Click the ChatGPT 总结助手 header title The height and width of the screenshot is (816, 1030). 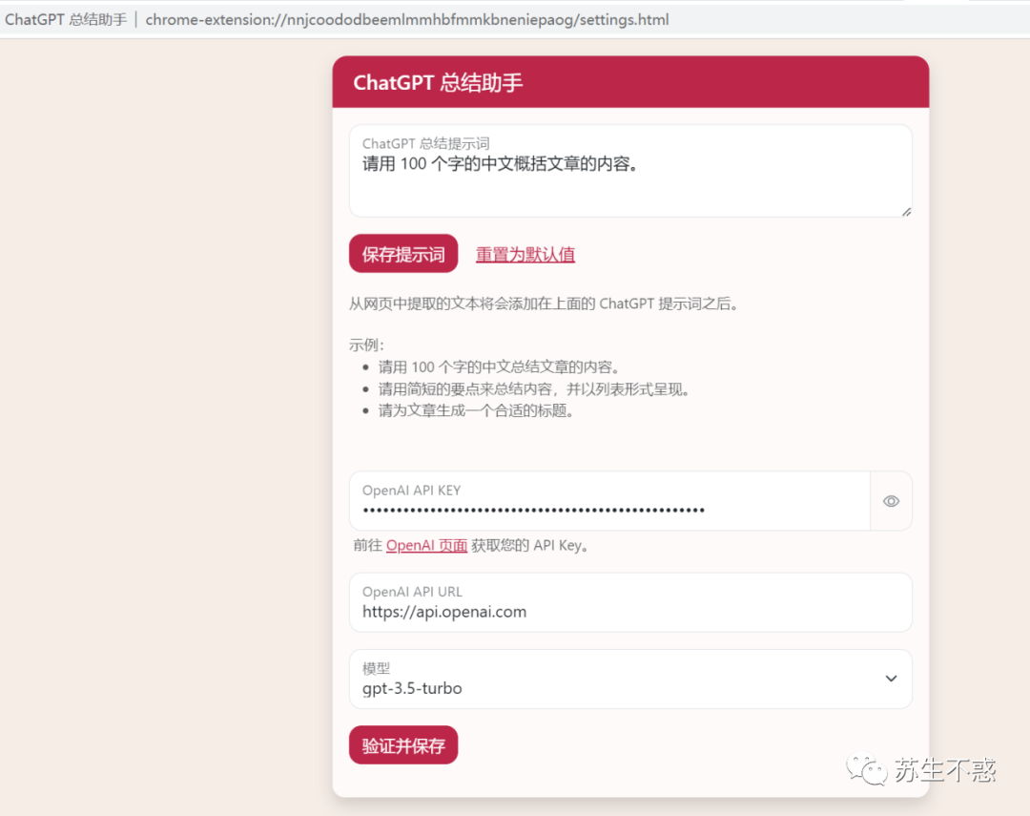pos(438,83)
